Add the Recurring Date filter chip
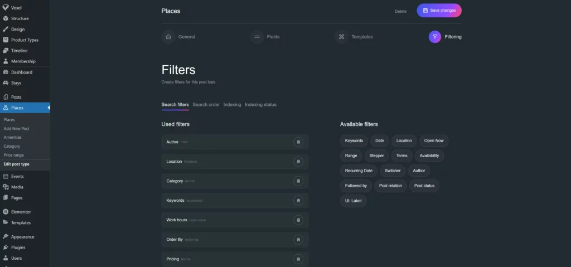 (x=359, y=171)
